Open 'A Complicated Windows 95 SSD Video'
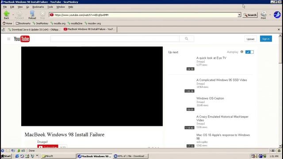 222,80
